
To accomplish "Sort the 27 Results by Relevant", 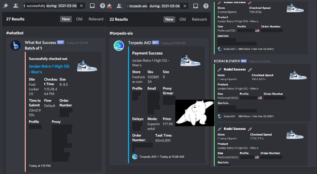I will coord(96,19).
